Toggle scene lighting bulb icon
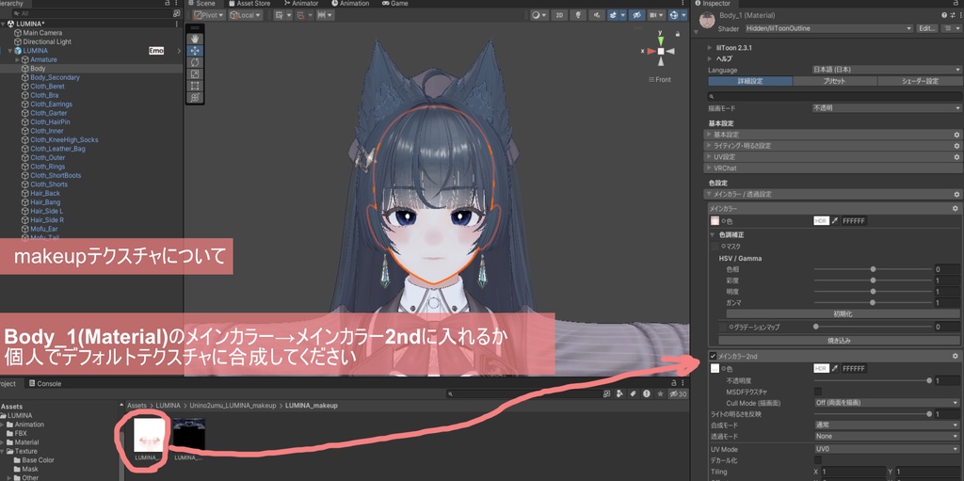964x481 pixels. point(578,15)
